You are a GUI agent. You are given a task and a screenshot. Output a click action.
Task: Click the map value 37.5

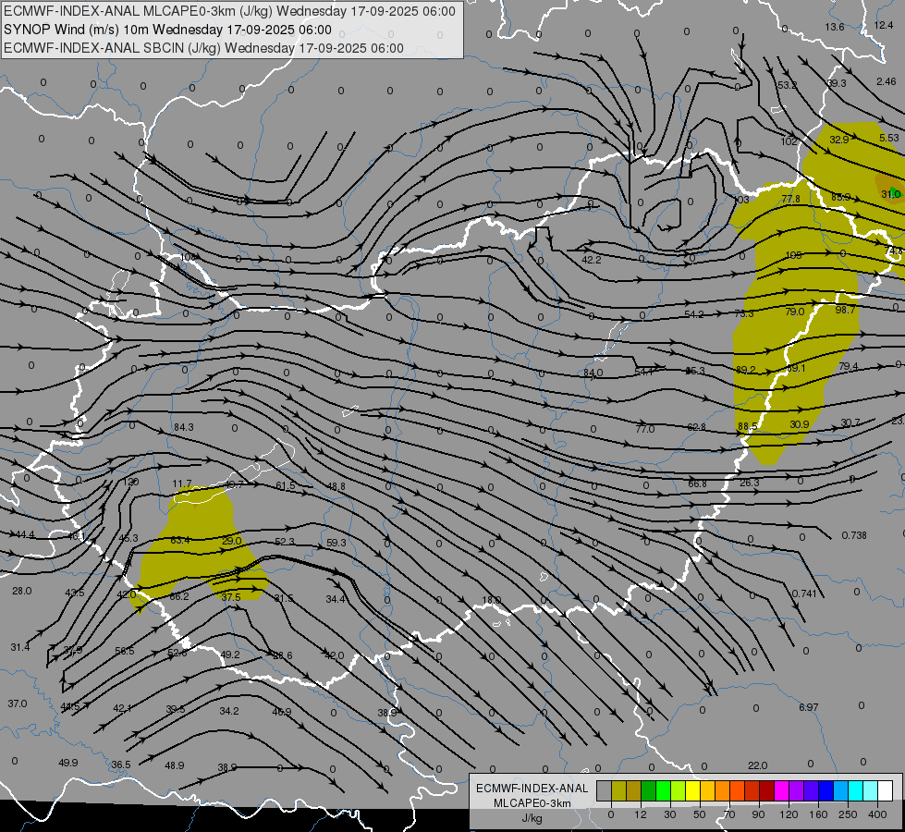(x=231, y=597)
